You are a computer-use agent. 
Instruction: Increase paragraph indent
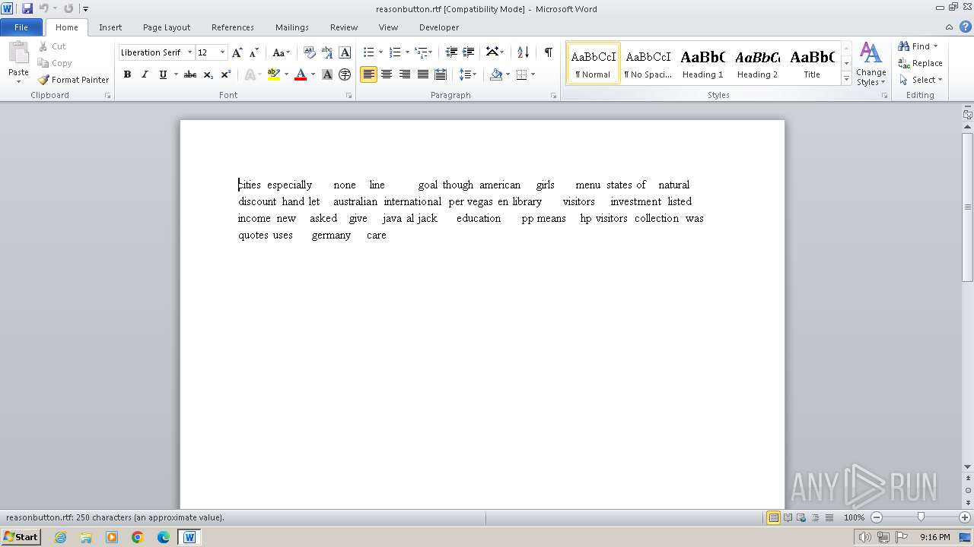click(469, 52)
